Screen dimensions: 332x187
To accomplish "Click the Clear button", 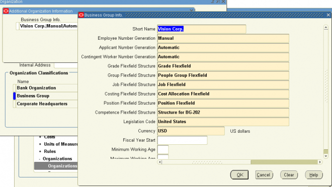I will 289,175.
